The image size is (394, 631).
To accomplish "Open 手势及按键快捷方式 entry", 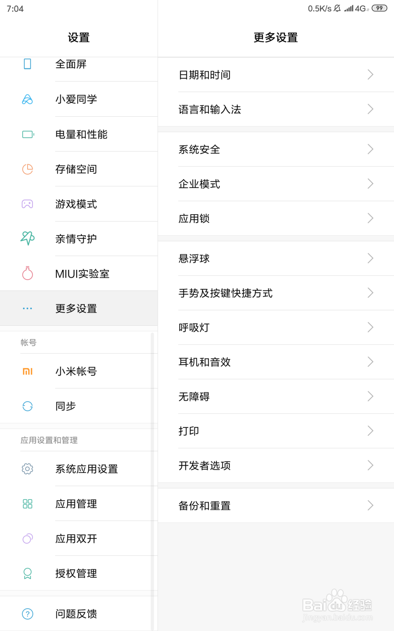I will 276,293.
